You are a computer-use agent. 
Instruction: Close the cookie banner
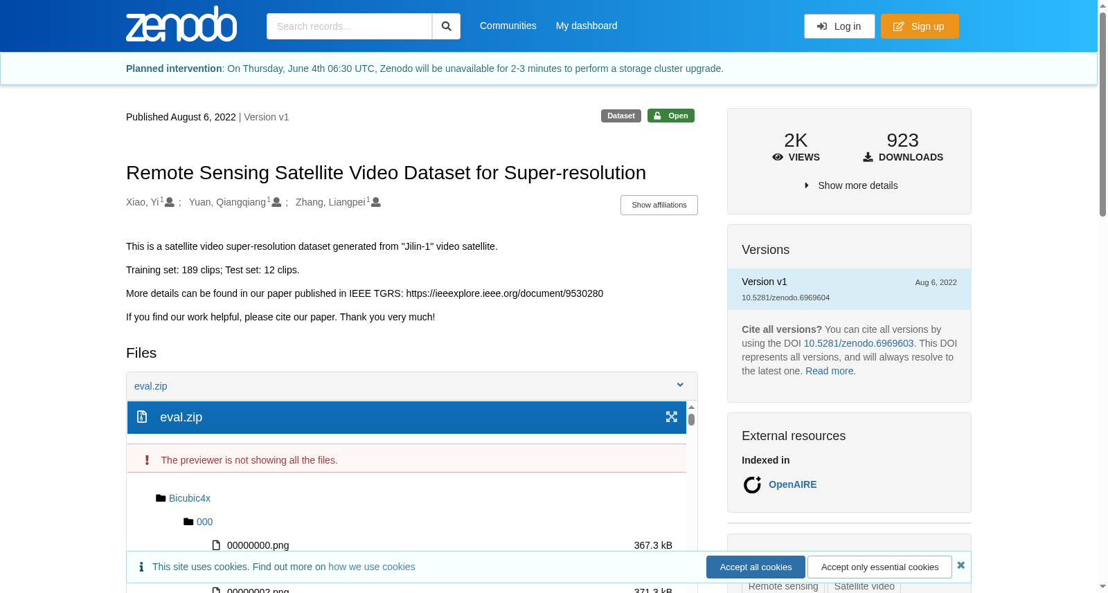pyautogui.click(x=961, y=565)
